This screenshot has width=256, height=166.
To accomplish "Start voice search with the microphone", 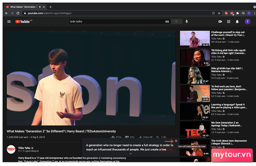I will 187,22.
